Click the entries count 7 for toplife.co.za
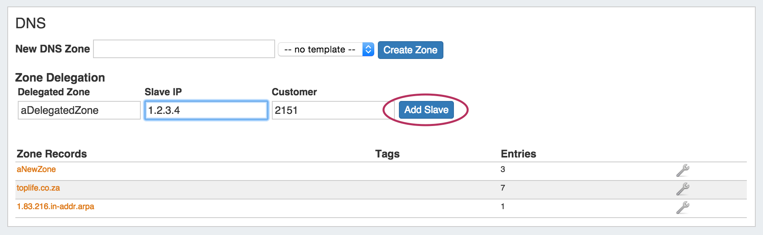This screenshot has height=235, width=763. click(x=503, y=188)
